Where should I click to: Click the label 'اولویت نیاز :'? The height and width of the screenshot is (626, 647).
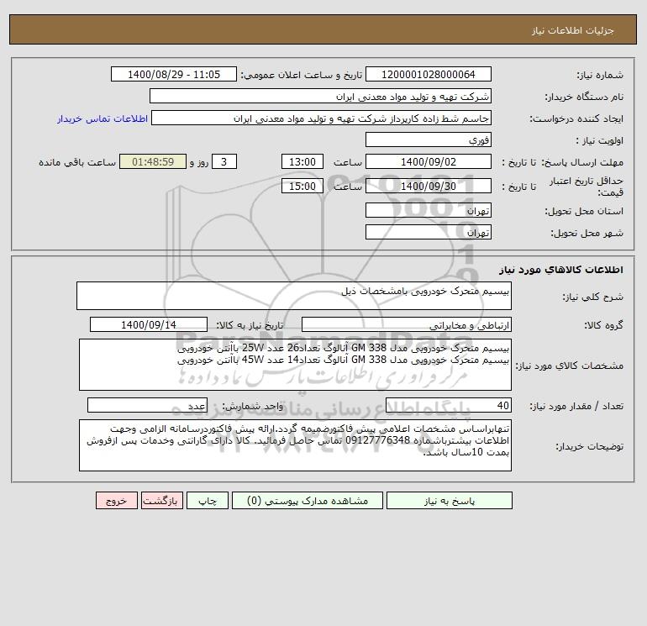point(599,140)
